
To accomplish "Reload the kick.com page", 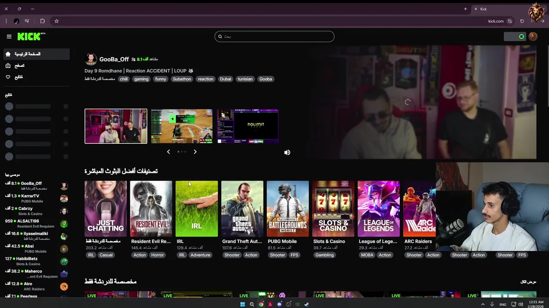I will pyautogui.click(x=522, y=21).
